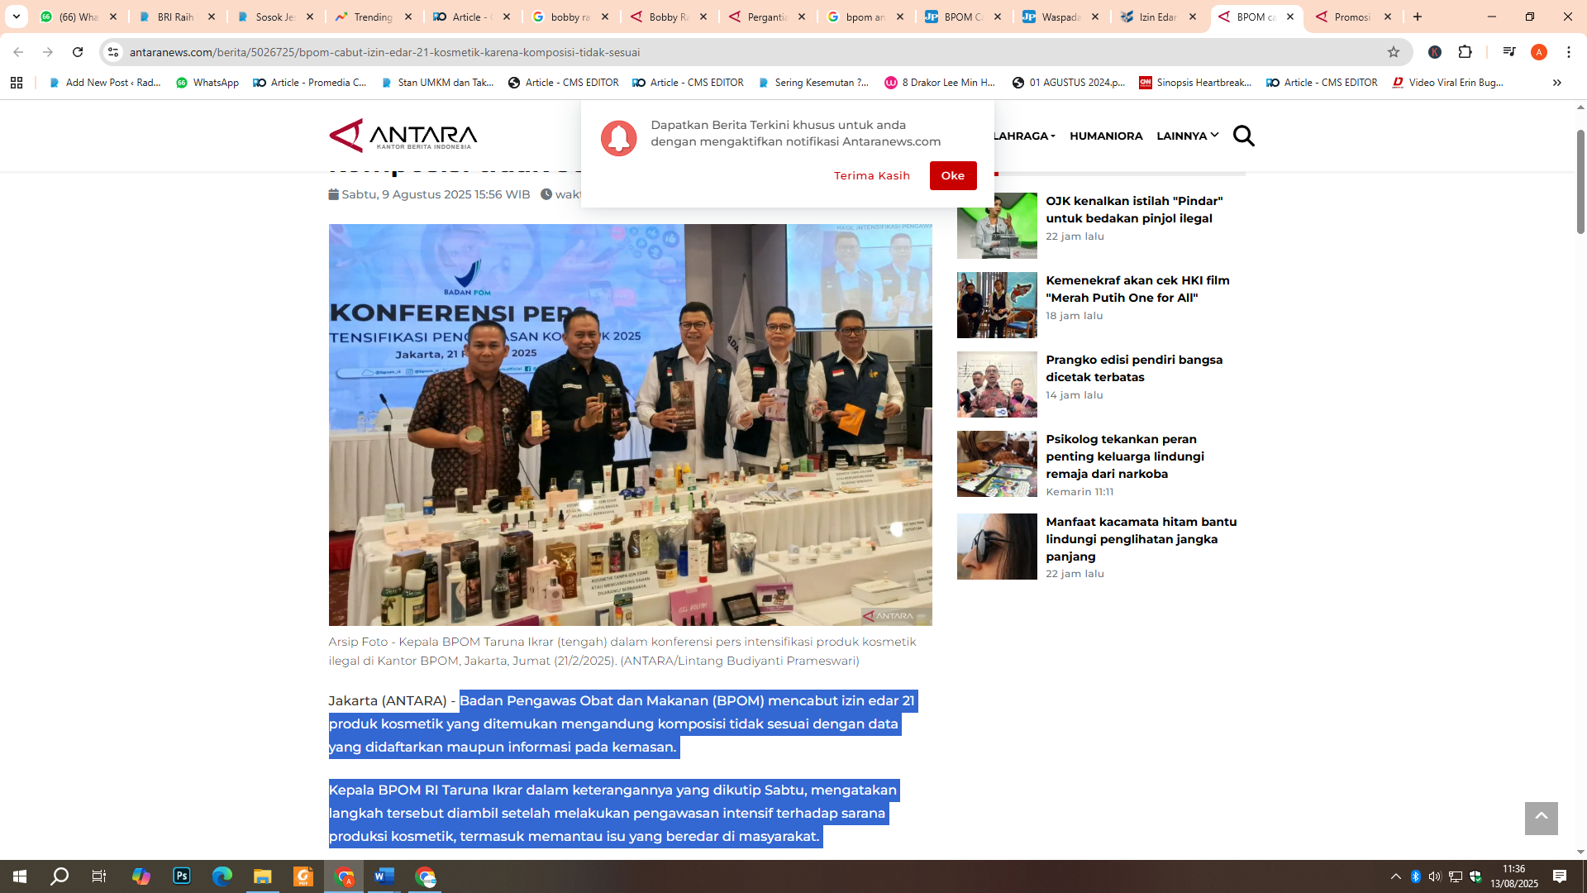Open the sunglasses article thumbnail
The image size is (1587, 893).
tap(997, 547)
